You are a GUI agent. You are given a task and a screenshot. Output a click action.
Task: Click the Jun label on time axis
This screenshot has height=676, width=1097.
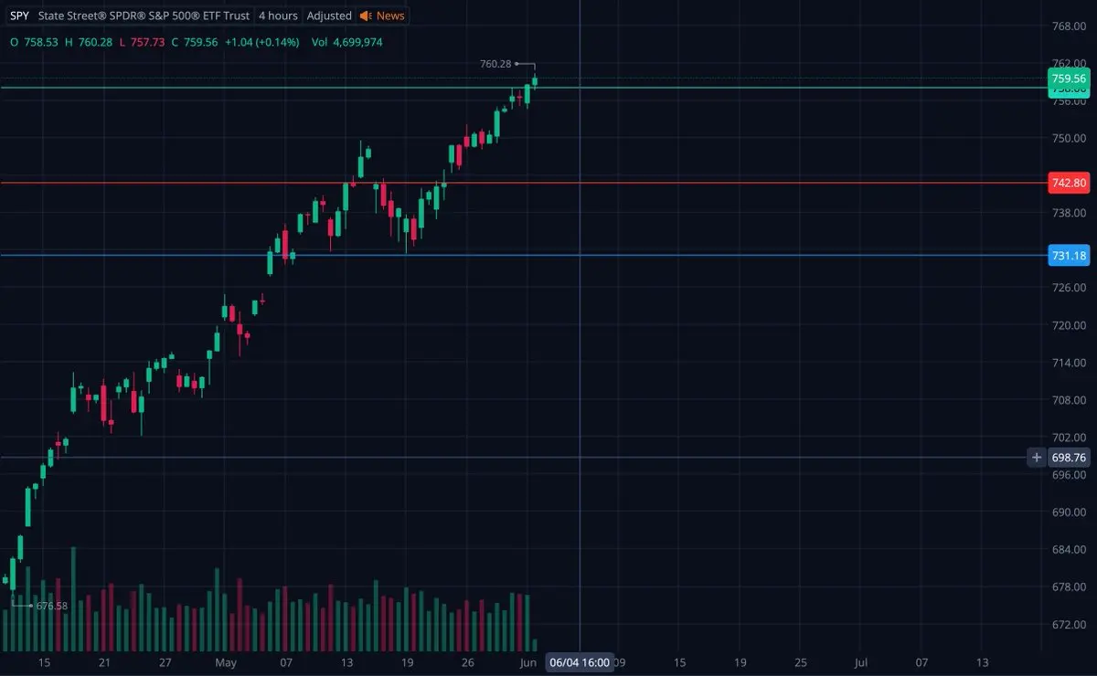point(528,661)
